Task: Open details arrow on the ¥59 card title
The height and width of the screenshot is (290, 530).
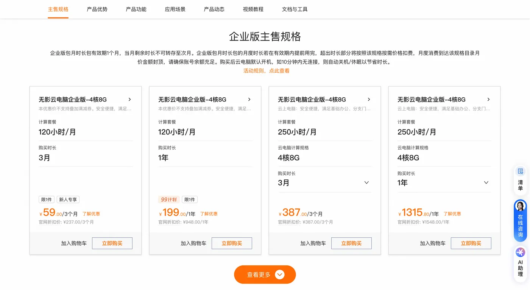Action: tap(129, 100)
